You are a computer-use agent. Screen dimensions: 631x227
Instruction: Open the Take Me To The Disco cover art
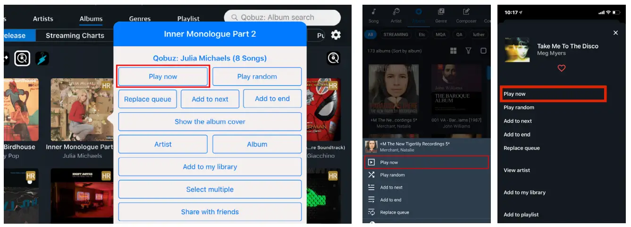[x=517, y=50]
